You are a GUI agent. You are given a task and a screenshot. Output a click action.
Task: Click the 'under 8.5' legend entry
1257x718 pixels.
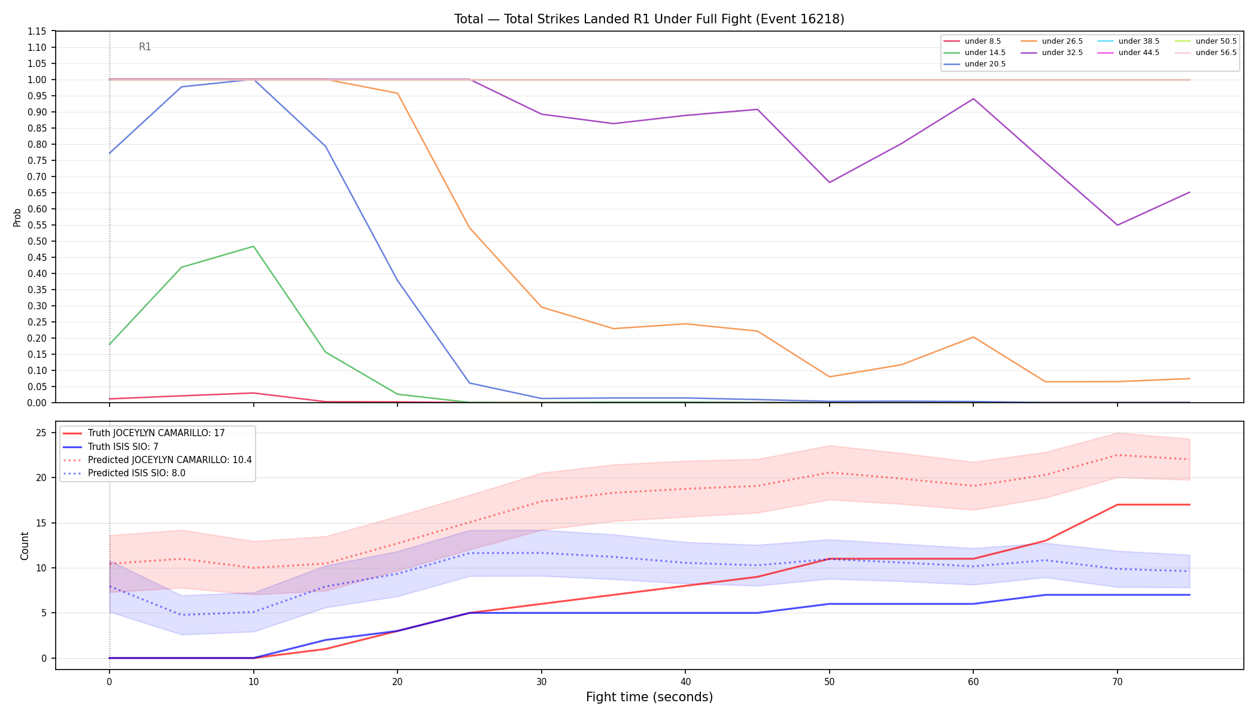[x=972, y=41]
